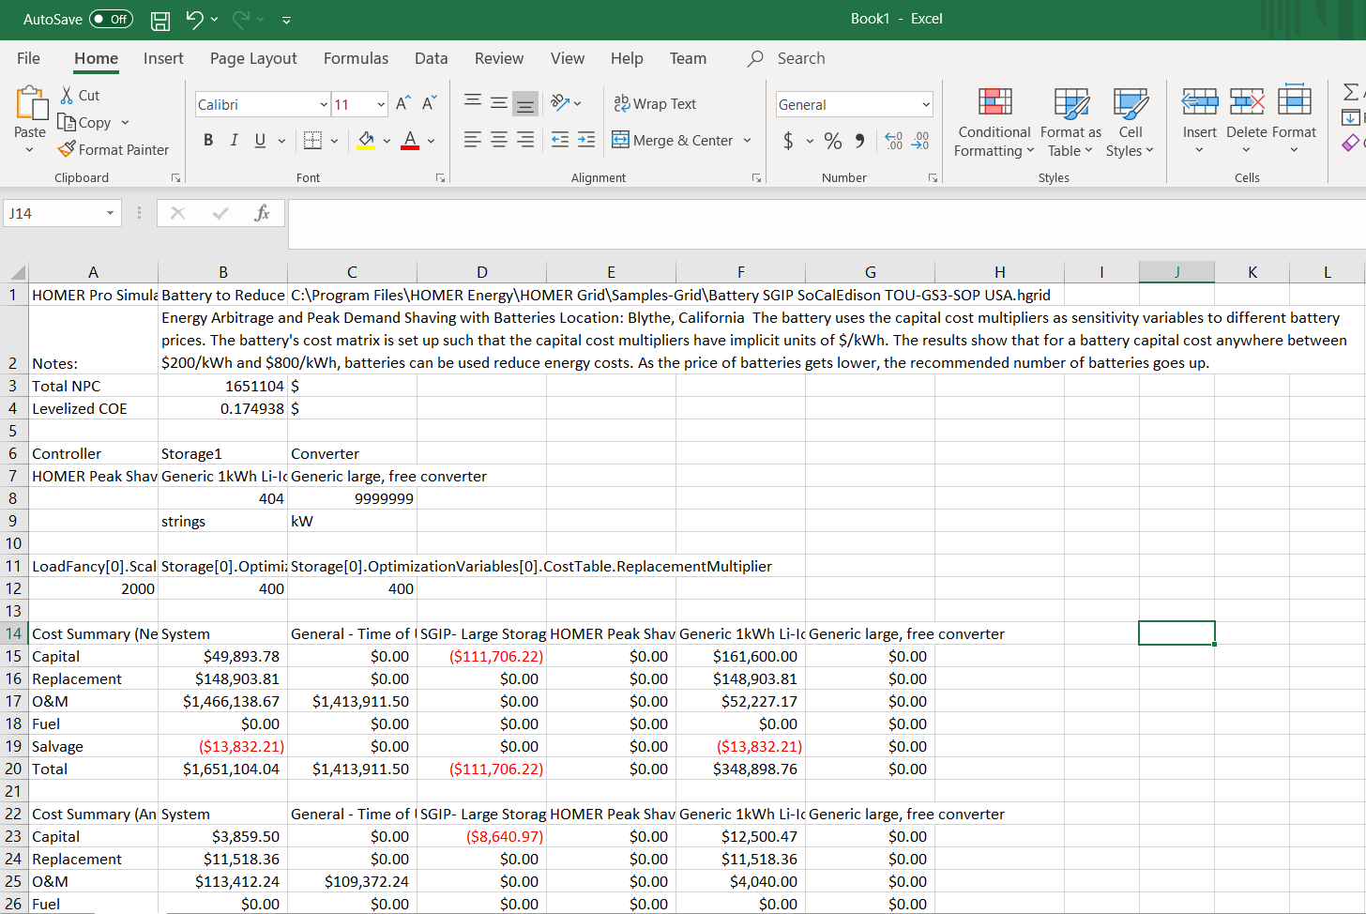Click the Center align icon
This screenshot has width=1366, height=914.
point(499,140)
